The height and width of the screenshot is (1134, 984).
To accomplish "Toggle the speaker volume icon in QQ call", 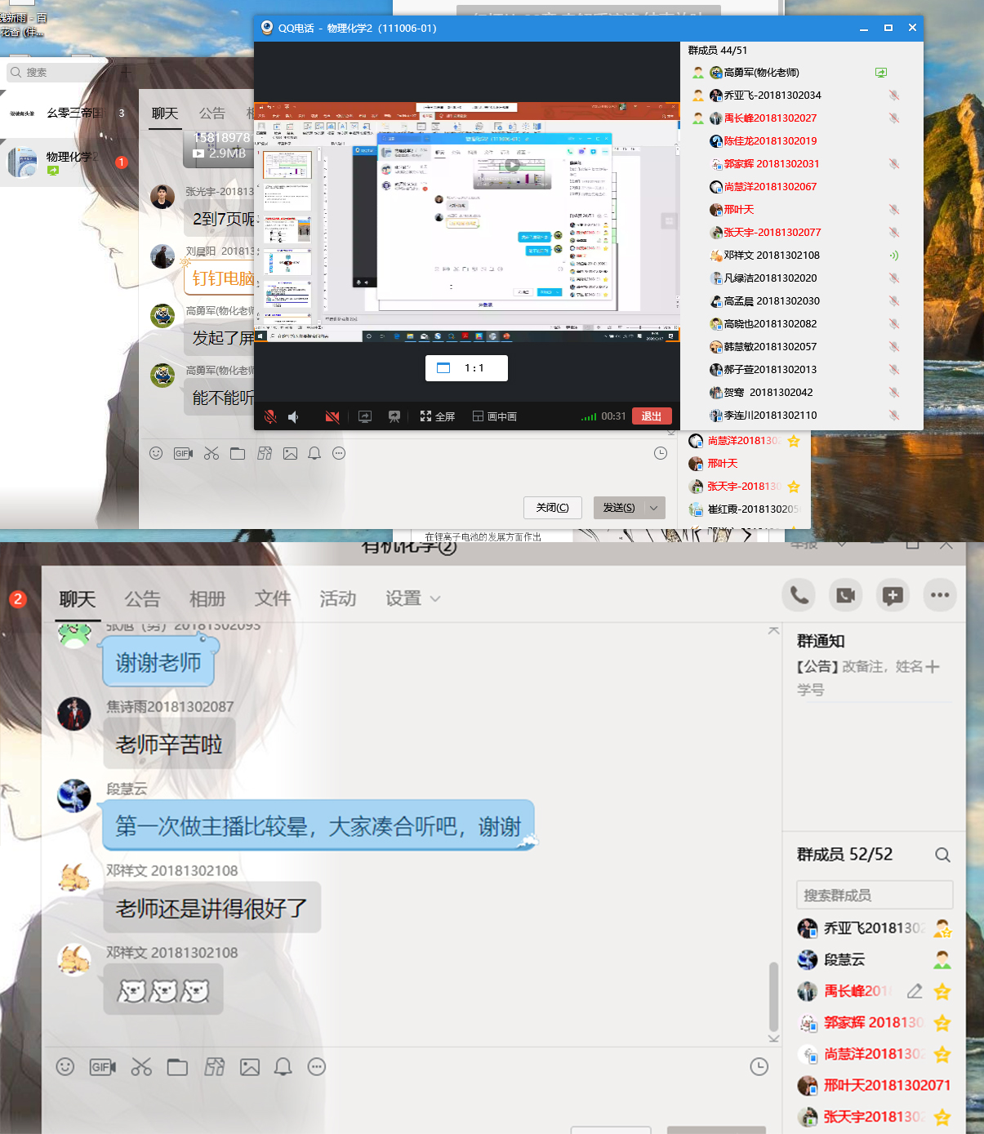I will tap(293, 416).
